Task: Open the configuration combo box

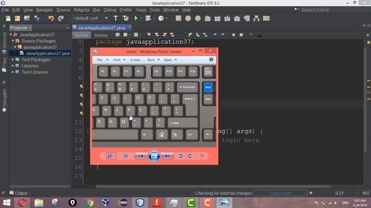Action: pos(90,18)
